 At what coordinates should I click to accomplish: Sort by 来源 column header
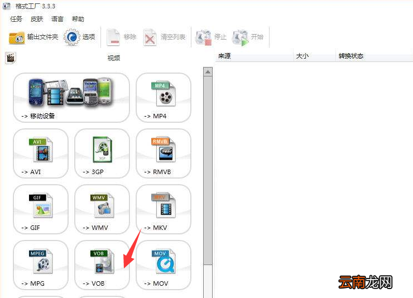tap(254, 56)
